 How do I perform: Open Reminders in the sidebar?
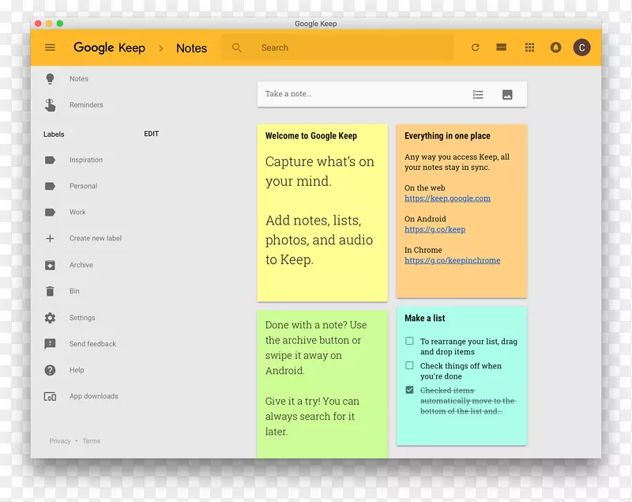(x=85, y=104)
